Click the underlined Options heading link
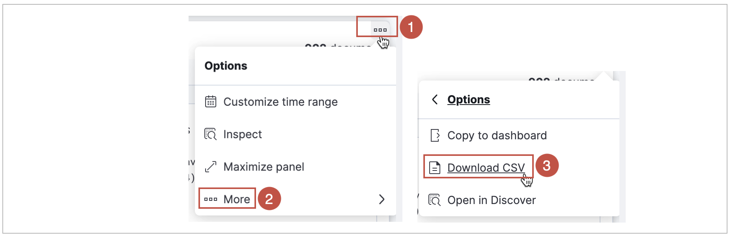Image resolution: width=733 pixels, height=236 pixels. coord(469,99)
